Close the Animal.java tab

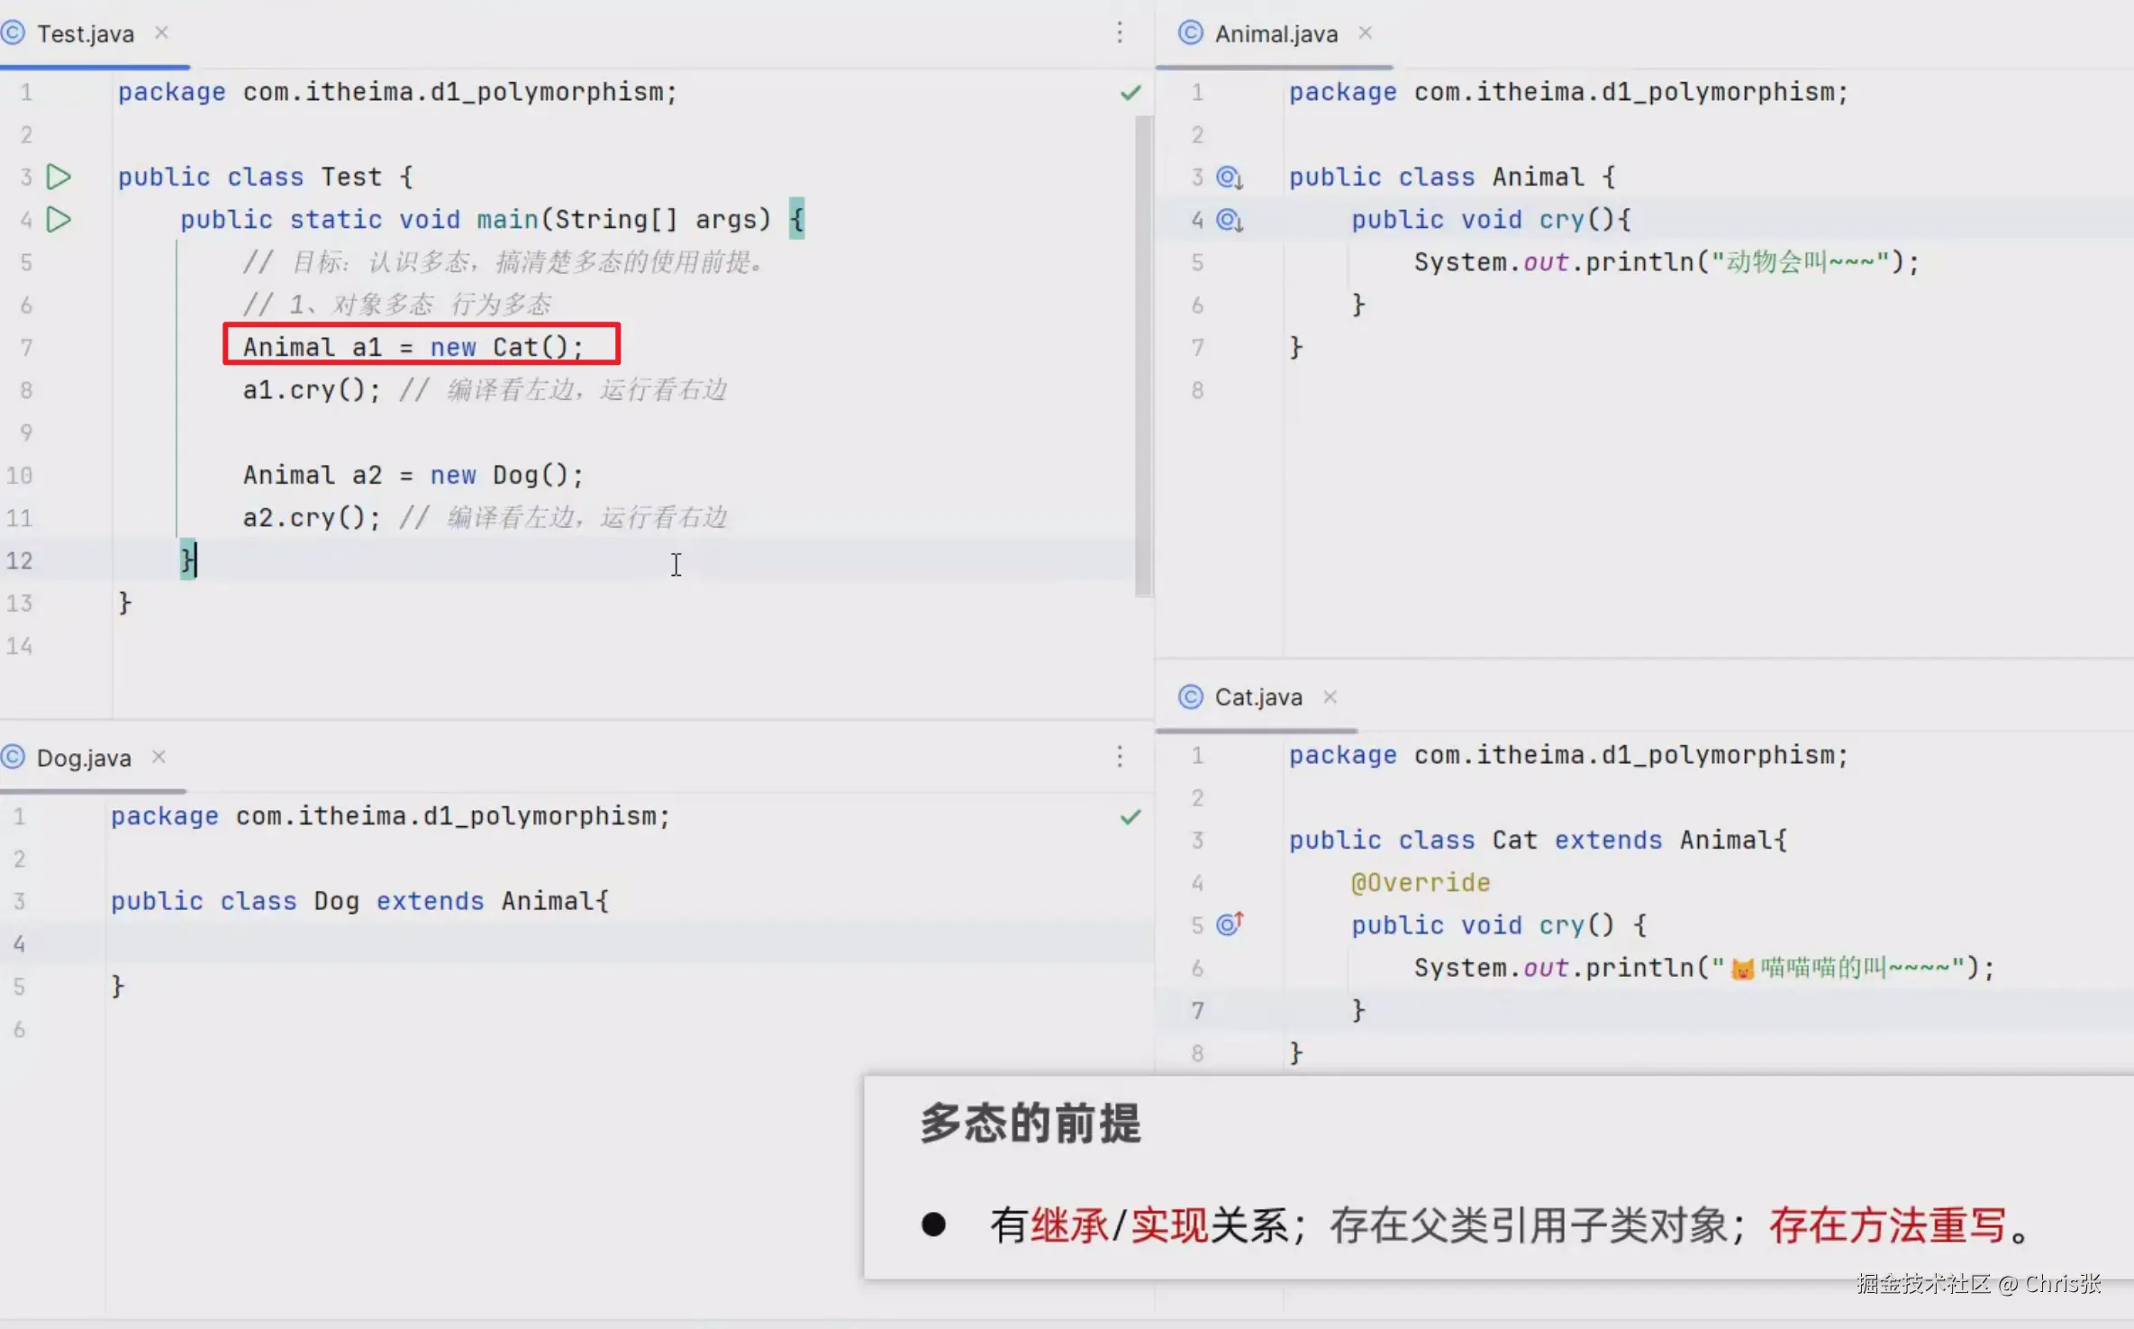click(1366, 33)
